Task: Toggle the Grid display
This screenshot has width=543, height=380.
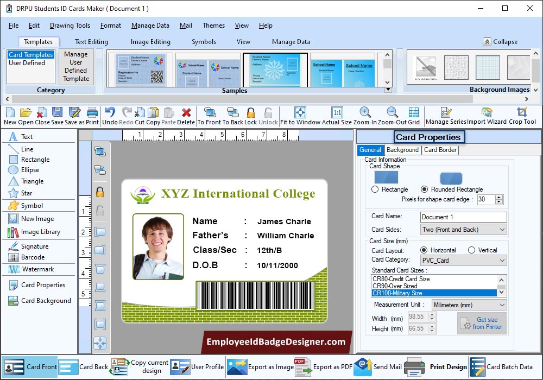Action: (413, 116)
